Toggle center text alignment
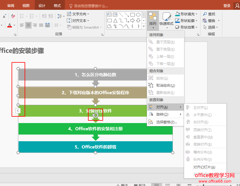 coord(28,25)
